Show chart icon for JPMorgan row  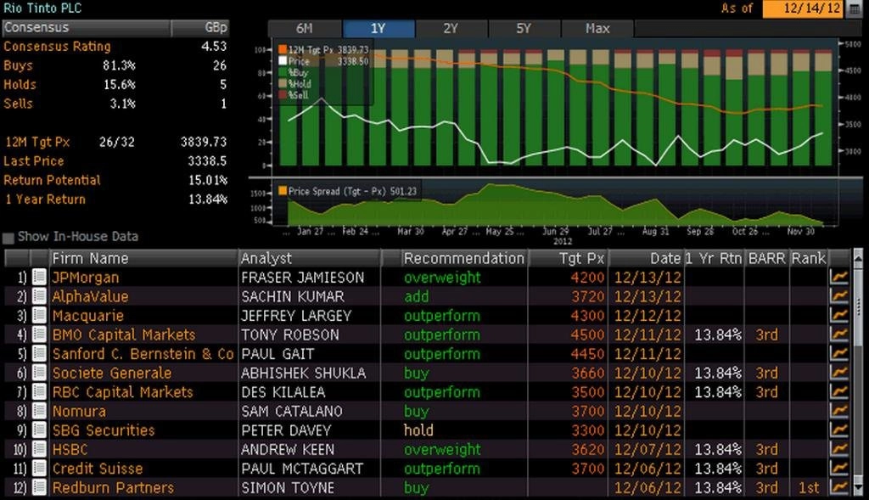(x=839, y=277)
